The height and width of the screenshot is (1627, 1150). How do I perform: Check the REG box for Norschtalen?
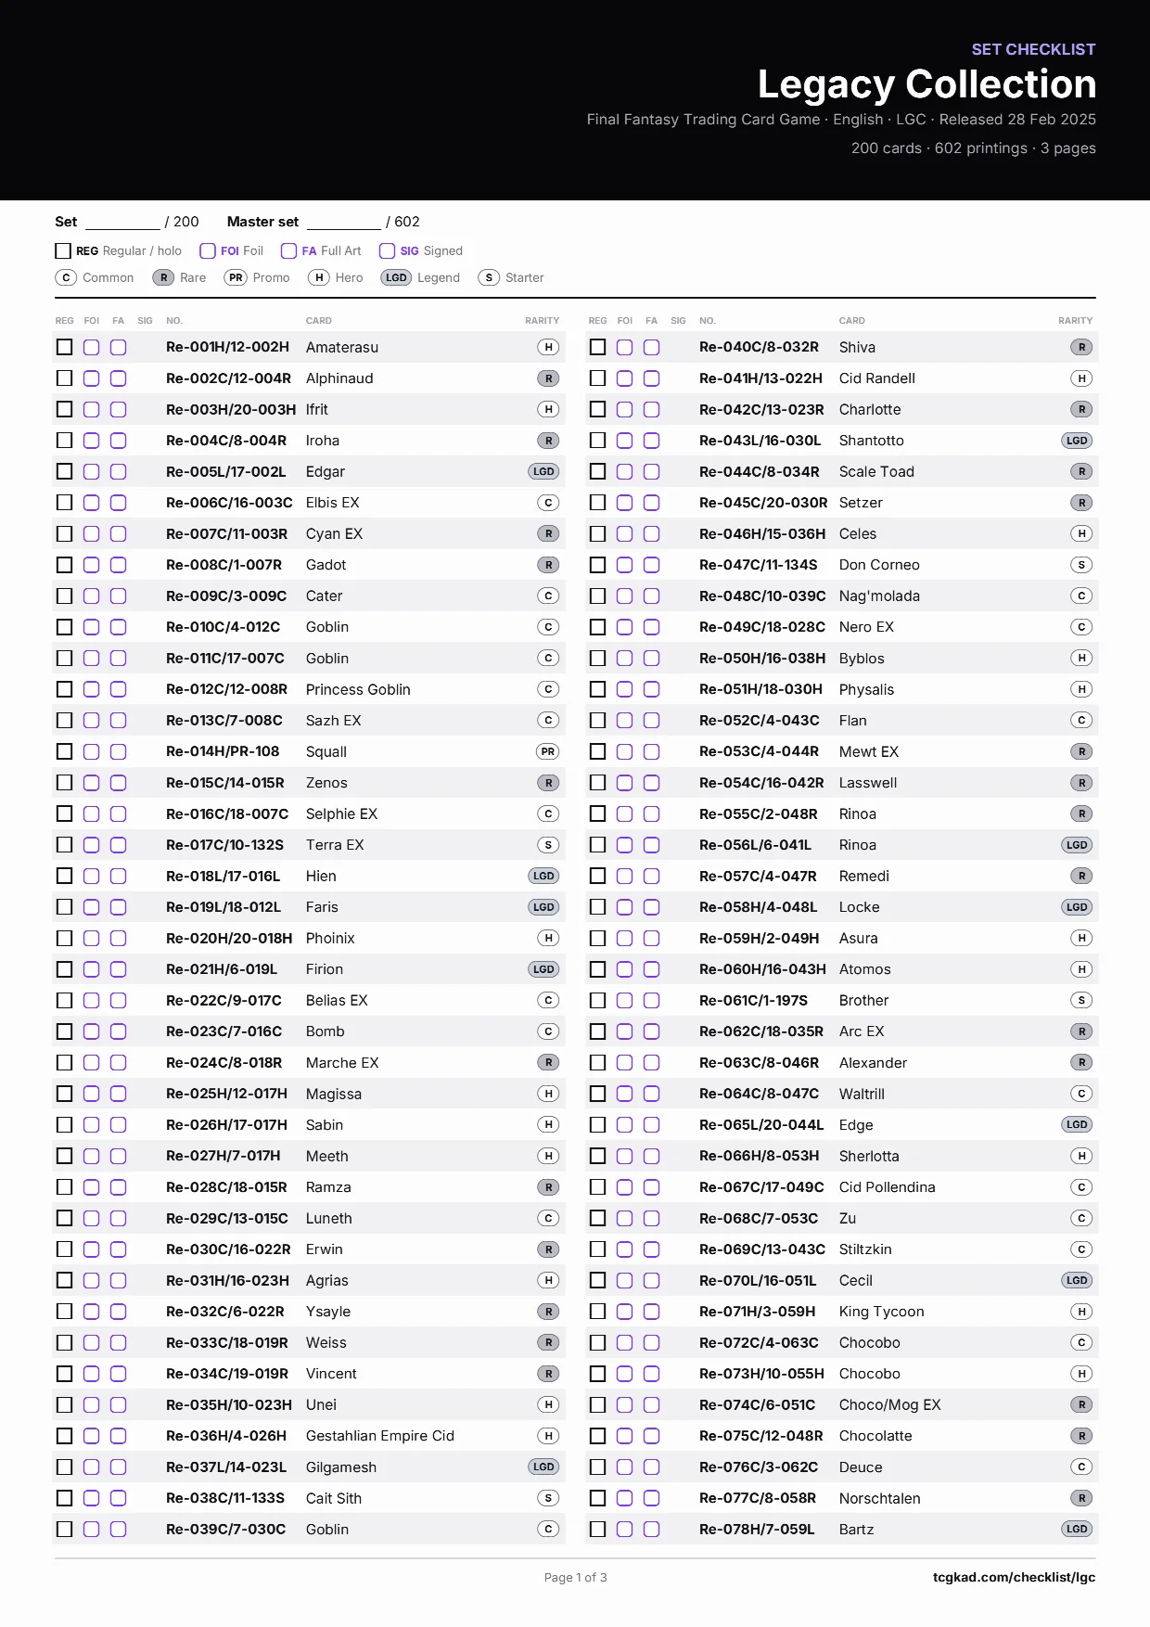coord(597,1498)
